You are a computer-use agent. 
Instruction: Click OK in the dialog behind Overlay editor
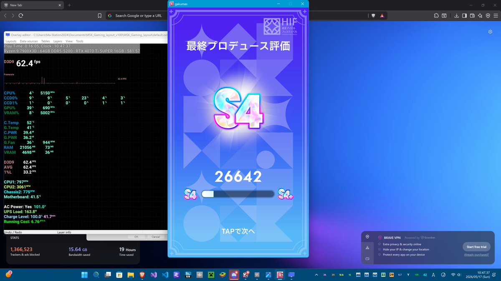click(136, 236)
